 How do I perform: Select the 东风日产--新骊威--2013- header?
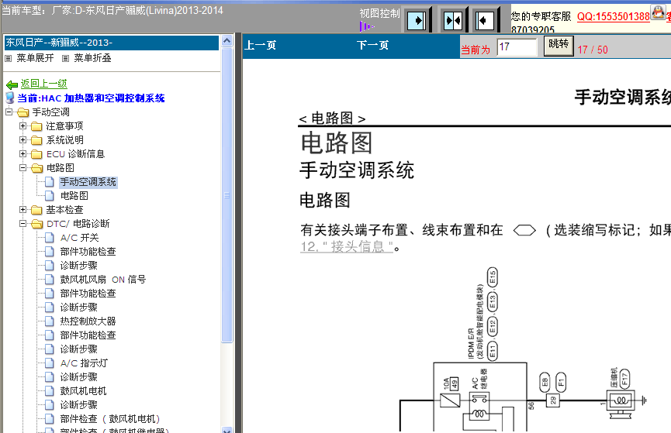click(x=111, y=43)
